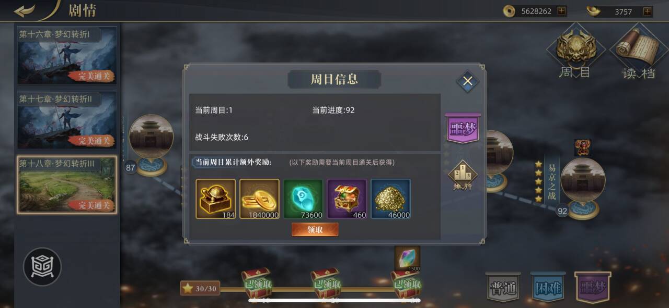Click the golden turtle seal reward icon
This screenshot has height=308, width=669.
tap(215, 199)
